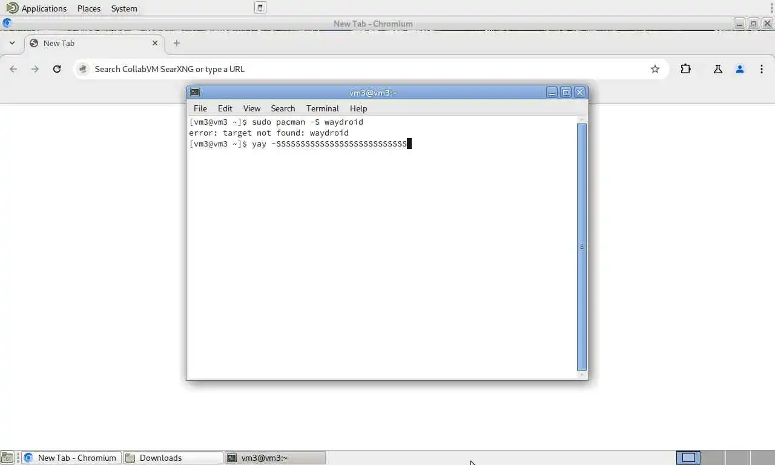Close the New Tab tab
This screenshot has height=465, width=775.
click(155, 43)
